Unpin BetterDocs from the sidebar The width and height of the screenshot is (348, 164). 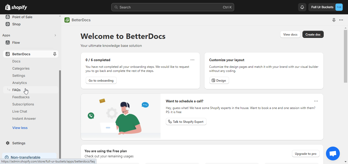pos(55,54)
